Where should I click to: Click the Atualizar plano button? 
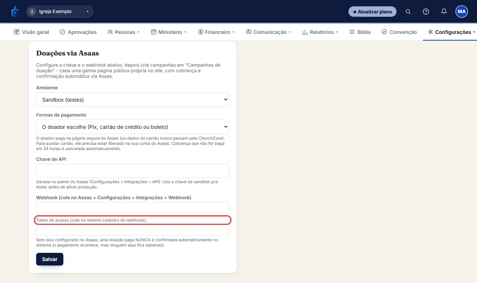pos(372,12)
